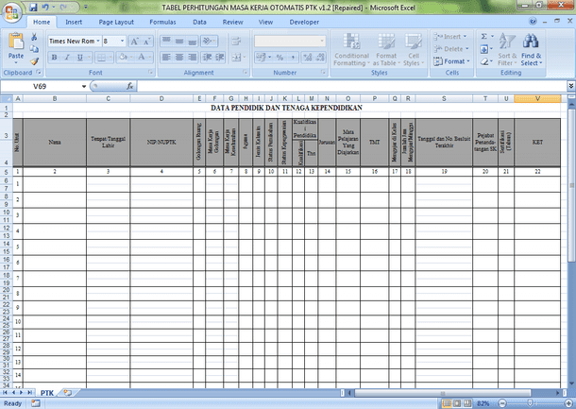Toggle Wrap Text
The image size is (576, 409).
tap(236, 41)
